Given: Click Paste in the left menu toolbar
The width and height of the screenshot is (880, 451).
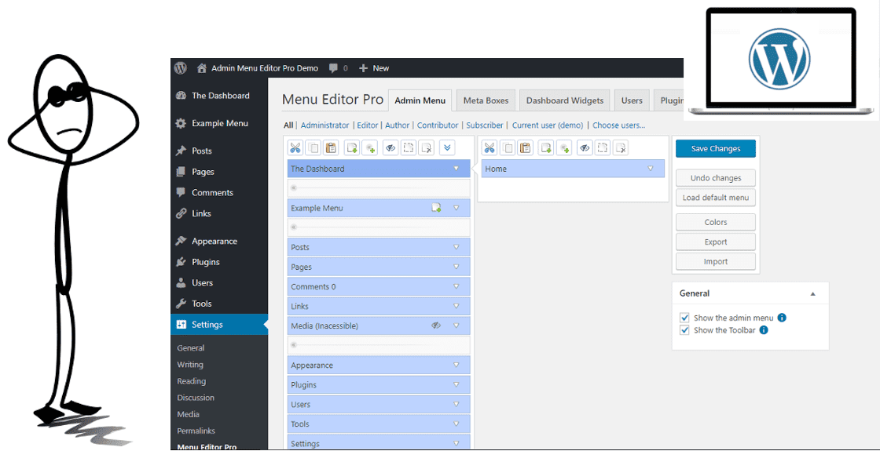Looking at the screenshot, I should click(331, 148).
